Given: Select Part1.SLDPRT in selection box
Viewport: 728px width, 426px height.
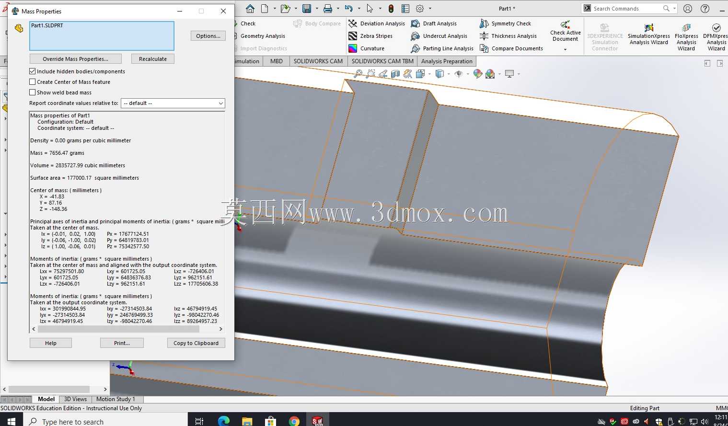Looking at the screenshot, I should point(47,25).
